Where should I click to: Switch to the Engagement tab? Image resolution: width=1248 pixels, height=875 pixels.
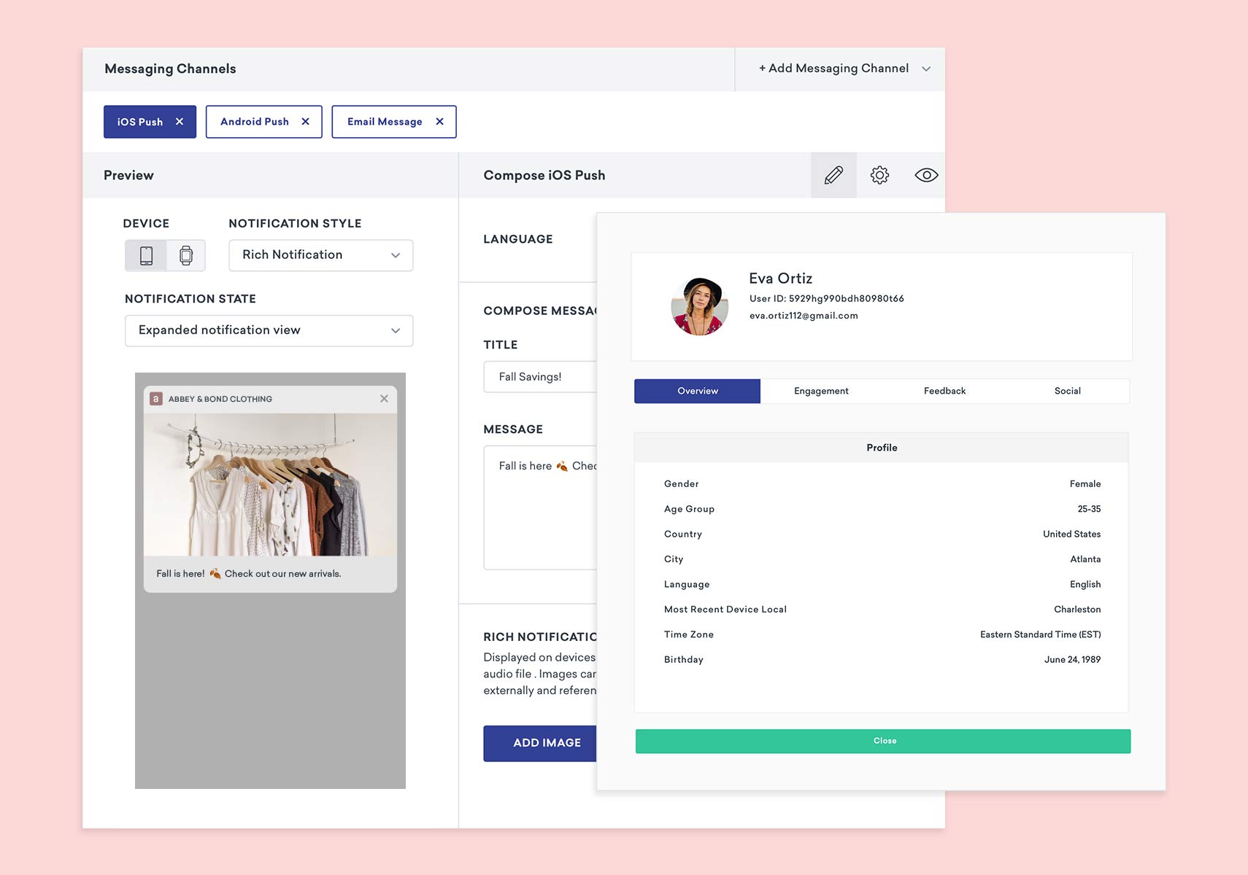point(821,391)
